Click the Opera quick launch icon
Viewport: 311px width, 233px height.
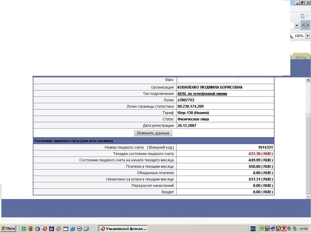(44, 229)
